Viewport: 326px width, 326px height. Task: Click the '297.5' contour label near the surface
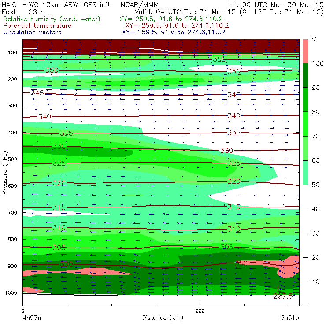(x=283, y=296)
